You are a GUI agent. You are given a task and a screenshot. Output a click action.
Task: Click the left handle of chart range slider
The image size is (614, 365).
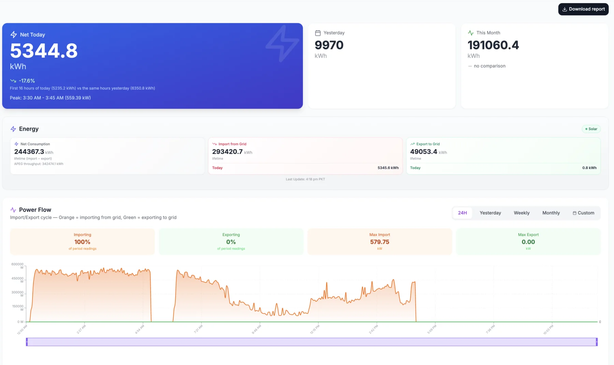27,342
